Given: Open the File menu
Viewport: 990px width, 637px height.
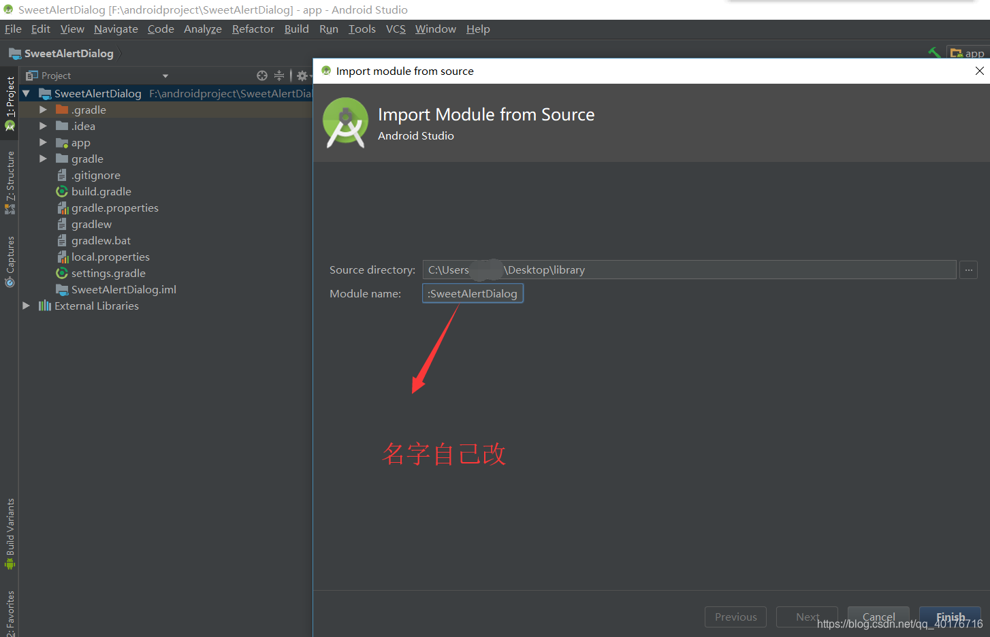Looking at the screenshot, I should [13, 29].
